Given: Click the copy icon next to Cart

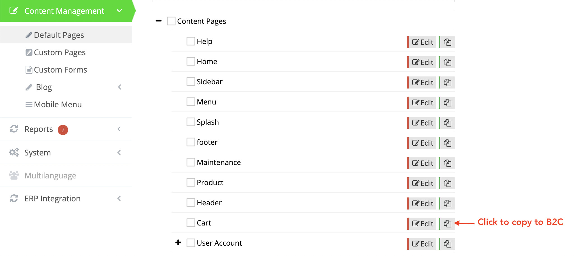Looking at the screenshot, I should click(447, 224).
